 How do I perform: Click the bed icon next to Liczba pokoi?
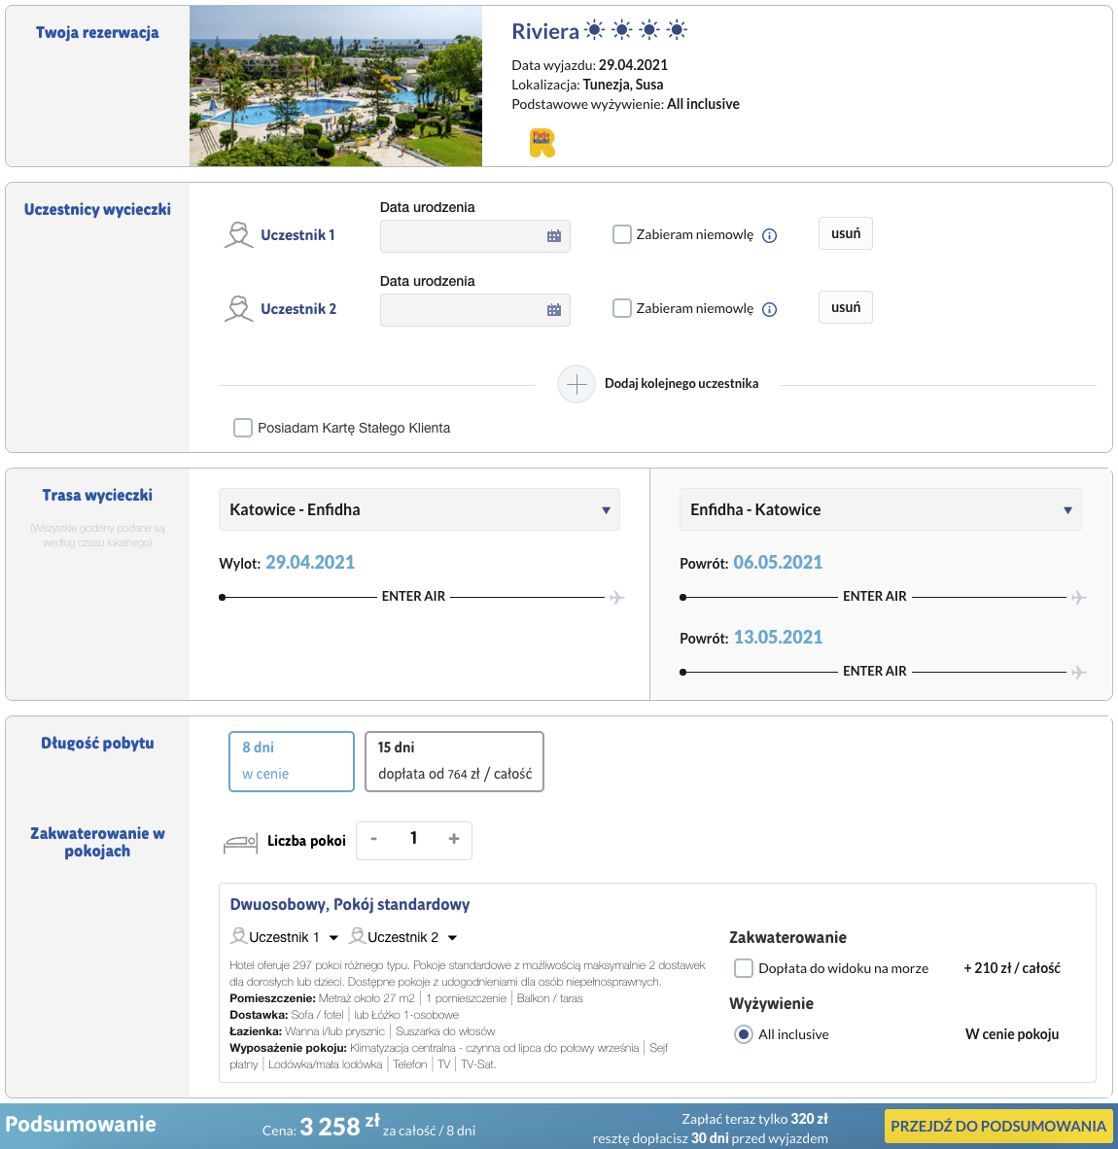pyautogui.click(x=240, y=844)
